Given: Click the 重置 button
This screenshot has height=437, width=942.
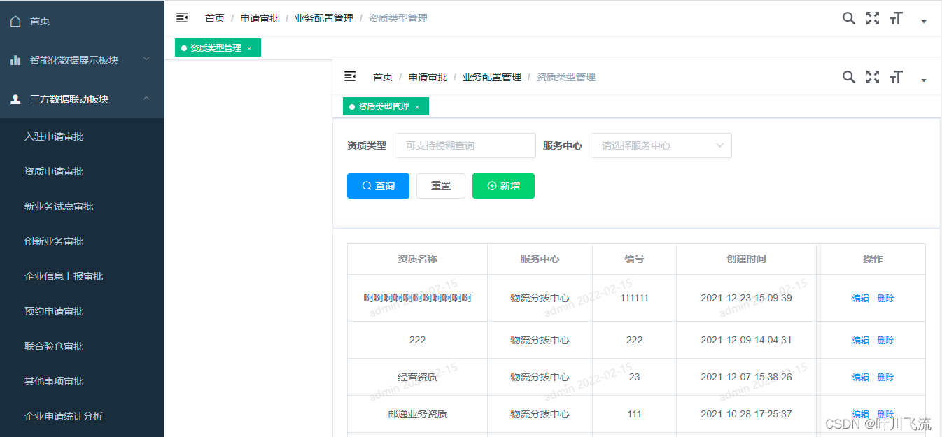Looking at the screenshot, I should 441,185.
